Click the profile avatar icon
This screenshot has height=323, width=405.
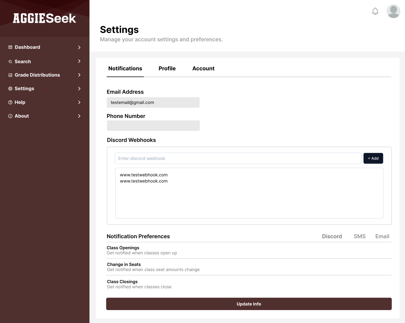393,11
